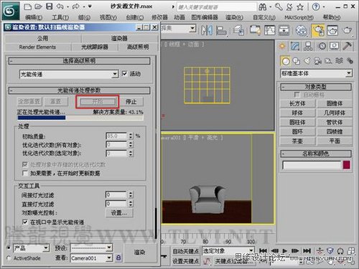Open the Camera001 view dropdown
The height and width of the screenshot is (269, 359).
[x=91, y=258]
